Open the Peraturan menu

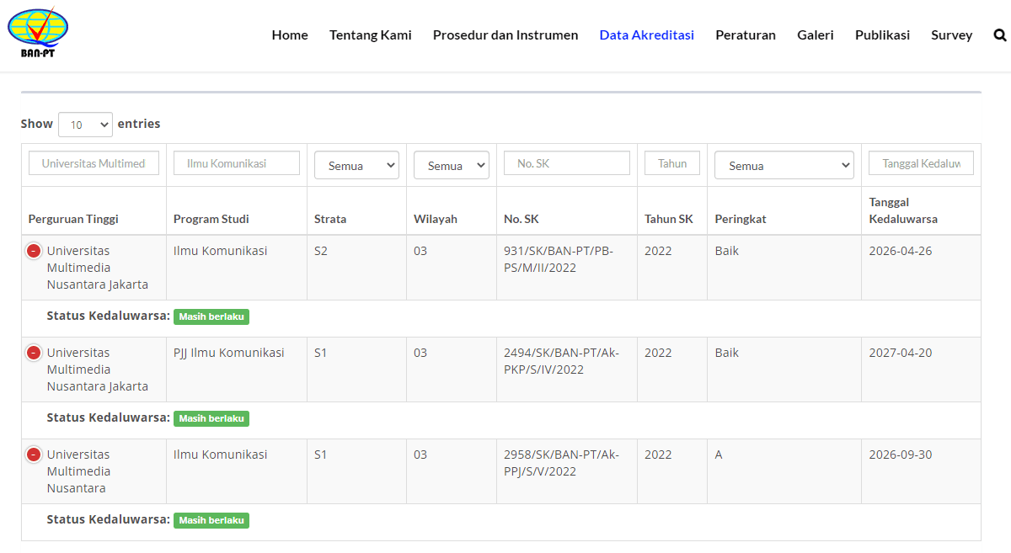click(x=746, y=35)
